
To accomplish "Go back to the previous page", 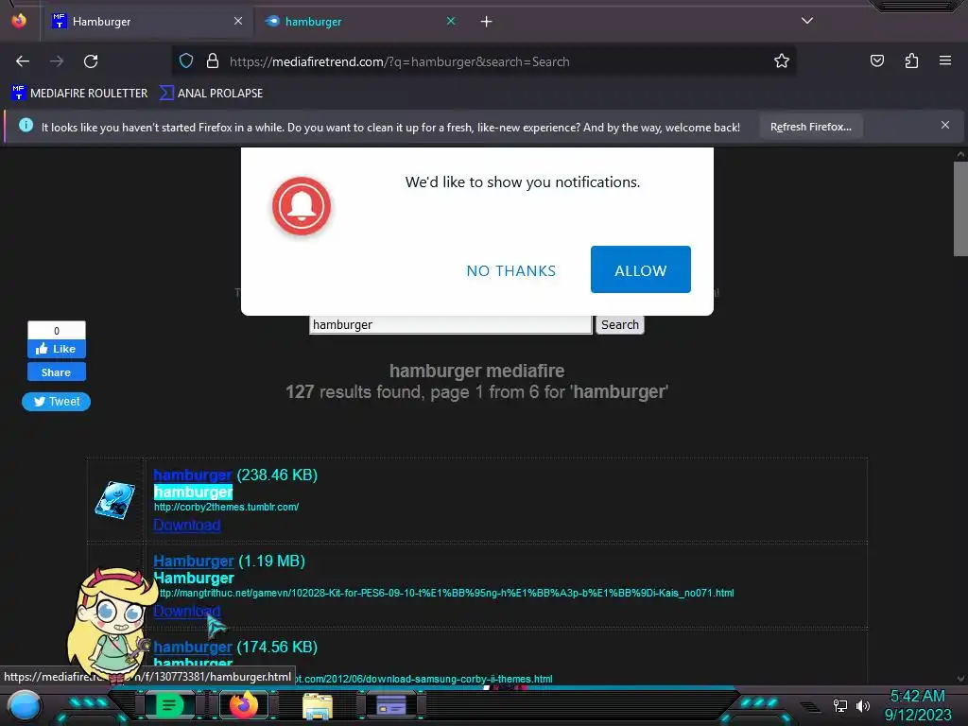I will (x=23, y=61).
